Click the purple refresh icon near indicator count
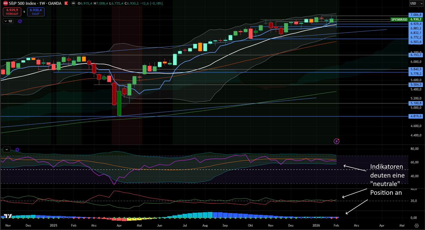The image size is (425, 230). (x=20, y=21)
